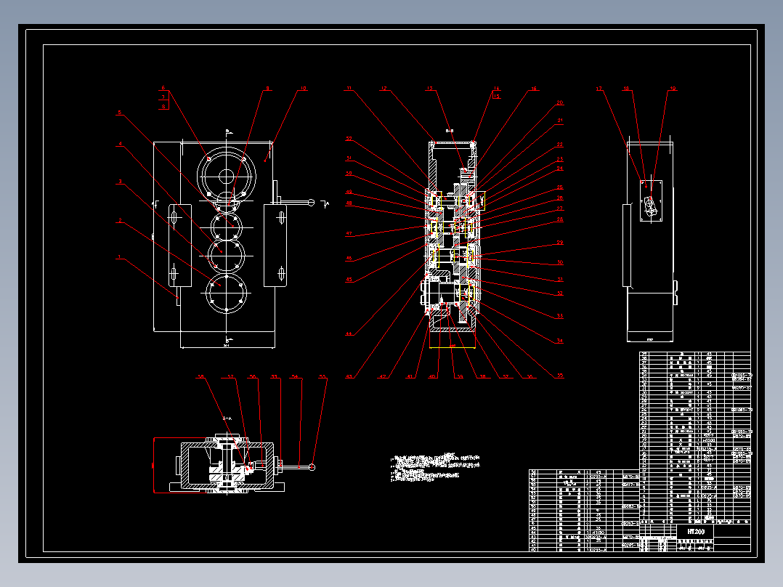Select part balloon number 16
The height and width of the screenshot is (587, 783).
coord(534,89)
